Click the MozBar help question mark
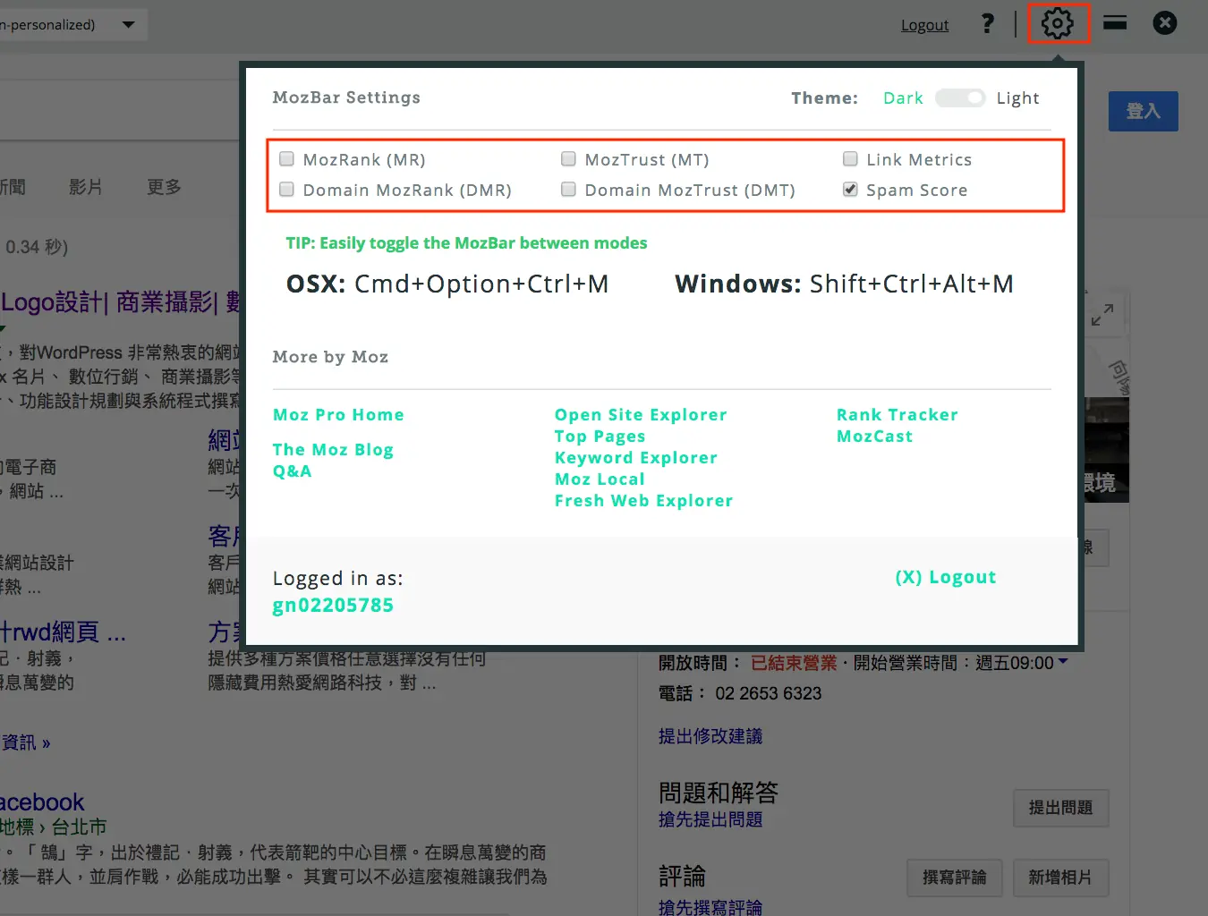 tap(988, 23)
